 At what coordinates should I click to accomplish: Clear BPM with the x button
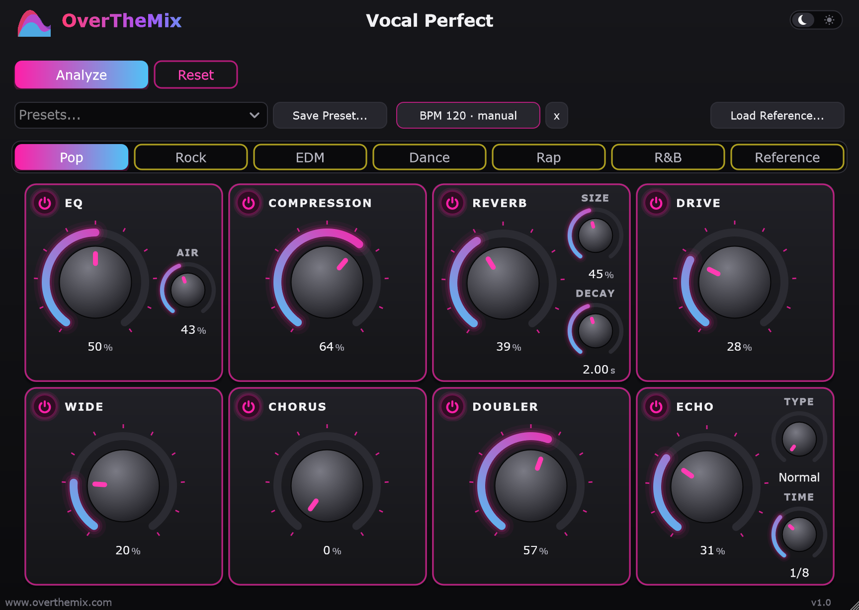click(x=557, y=116)
